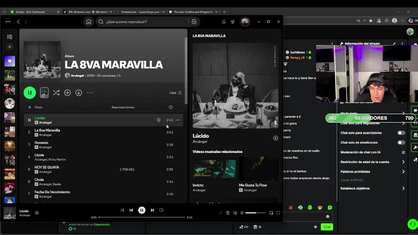Send message with green Chat button
418x235 pixels.
pyautogui.click(x=327, y=227)
